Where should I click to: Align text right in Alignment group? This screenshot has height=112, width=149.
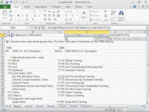[x=54, y=16]
